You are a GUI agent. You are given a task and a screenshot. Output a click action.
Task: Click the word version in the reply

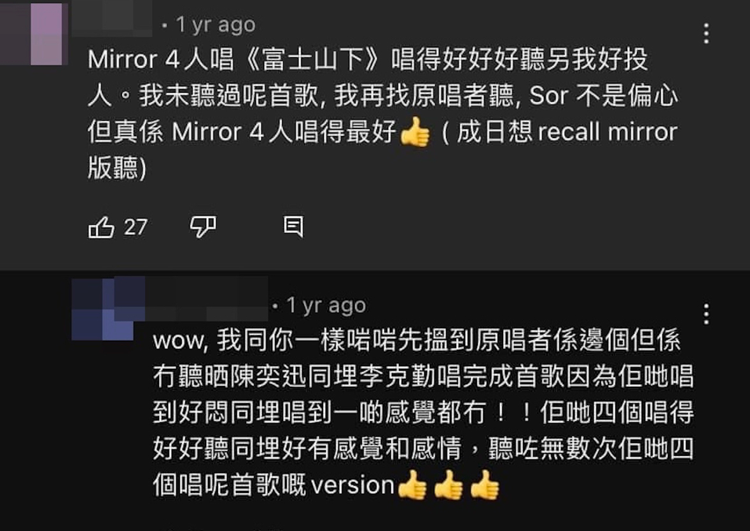point(352,486)
